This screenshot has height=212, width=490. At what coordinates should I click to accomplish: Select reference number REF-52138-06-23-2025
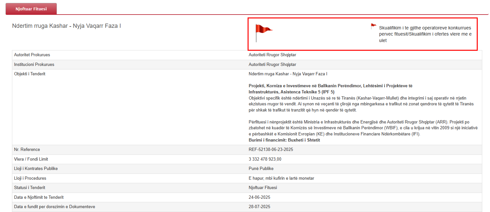(x=271, y=150)
